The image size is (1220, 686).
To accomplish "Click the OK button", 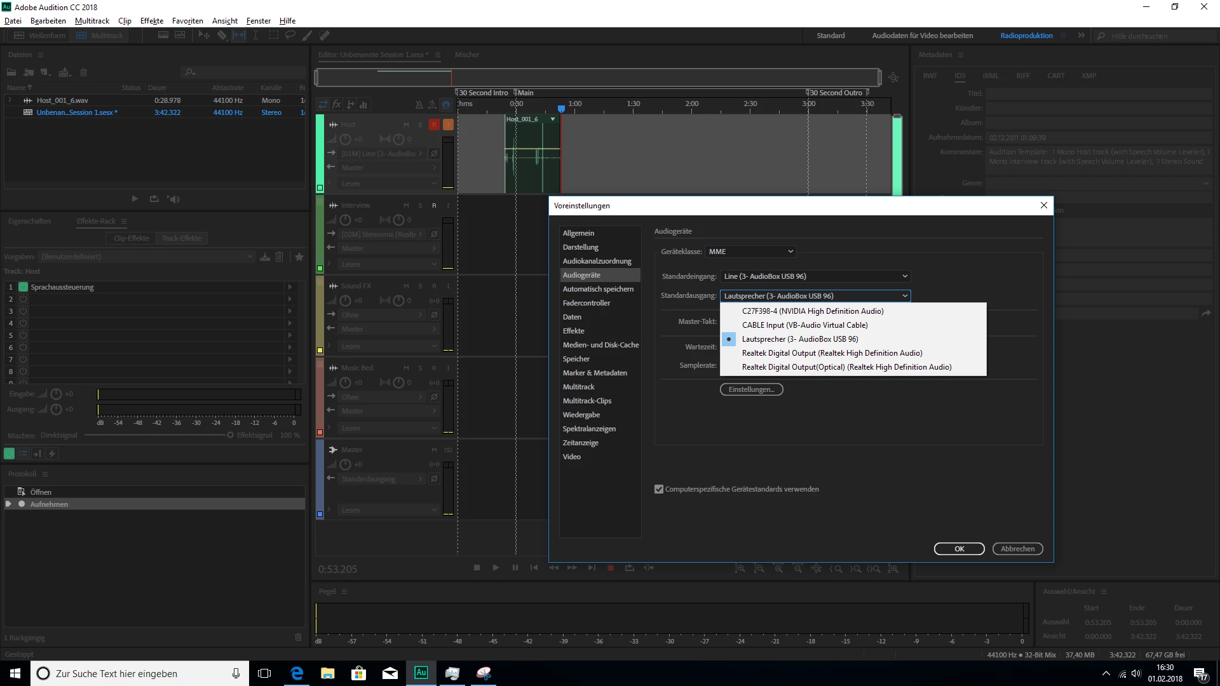I will coord(959,549).
